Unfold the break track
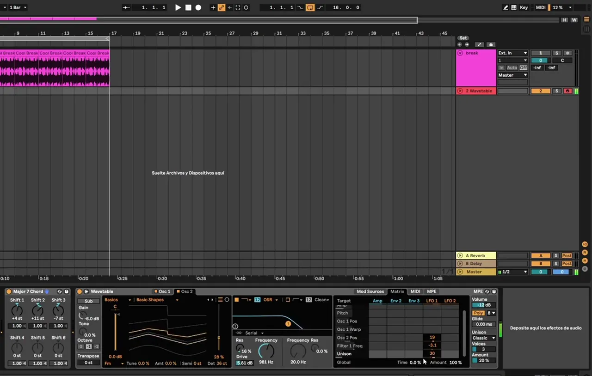The image size is (592, 376). [x=460, y=53]
